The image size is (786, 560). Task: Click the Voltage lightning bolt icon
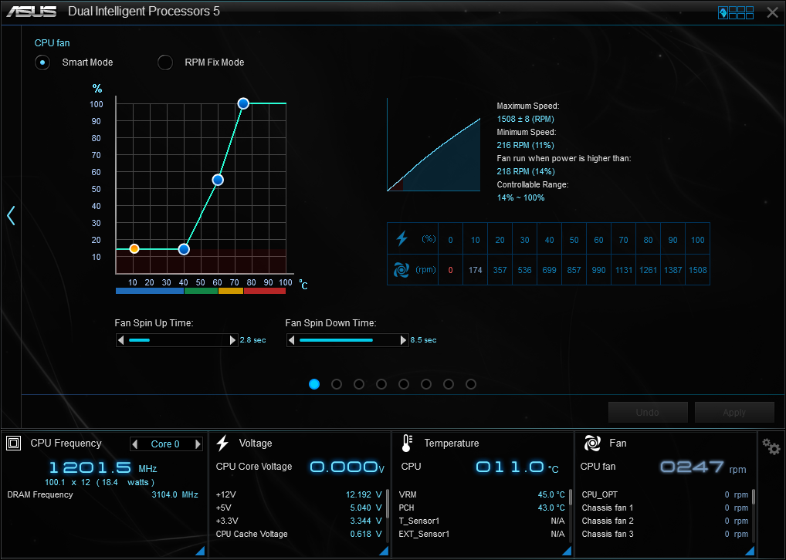click(x=222, y=444)
